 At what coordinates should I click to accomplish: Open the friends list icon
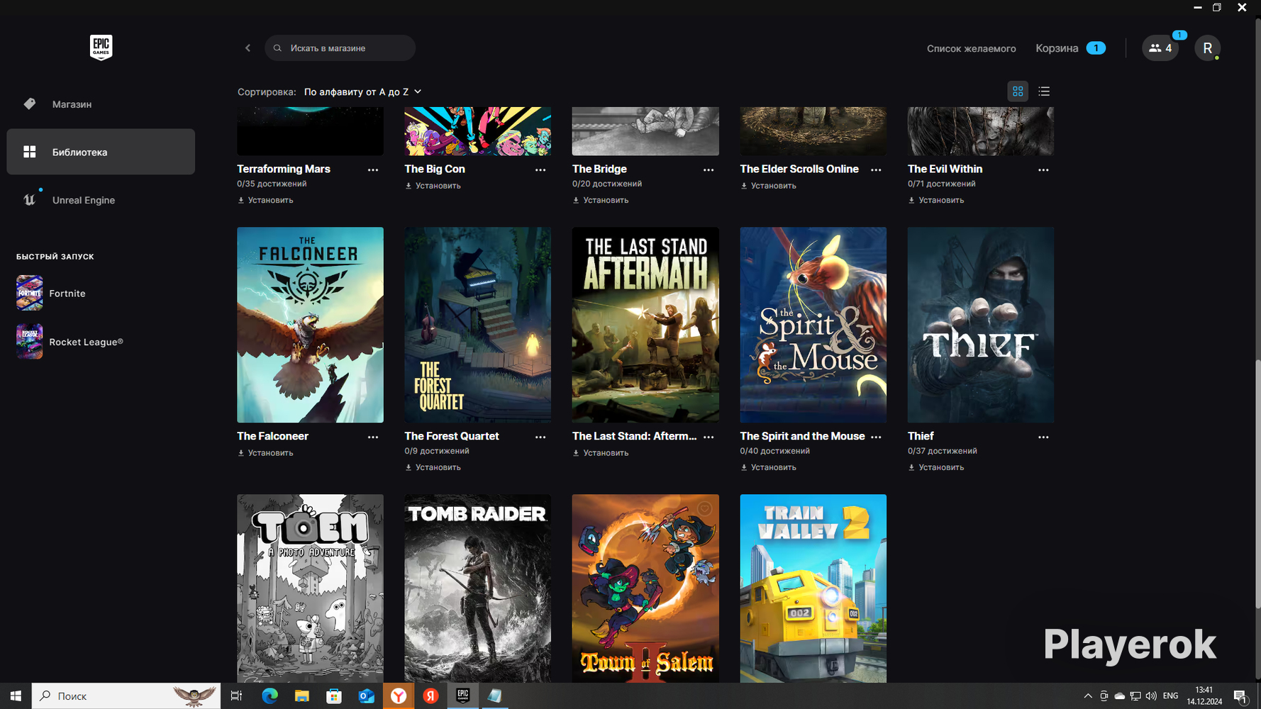click(1160, 48)
